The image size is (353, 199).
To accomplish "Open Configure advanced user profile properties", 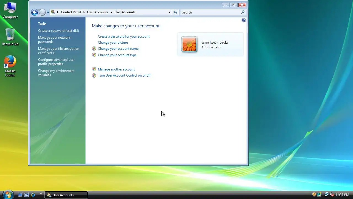I will pyautogui.click(x=56, y=62).
